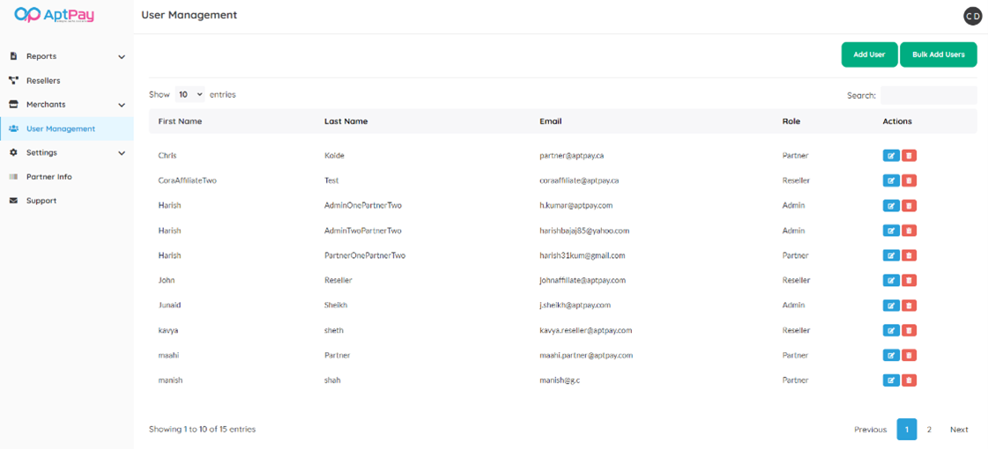Viewport: 988px width, 449px height.
Task: Edit the user with email h.kumar@aptpay.com
Action: click(x=891, y=206)
